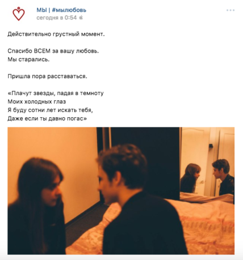This screenshot has width=243, height=260.
Task: Click the line 'Пришла пора расставаться.'
Action: (47, 76)
